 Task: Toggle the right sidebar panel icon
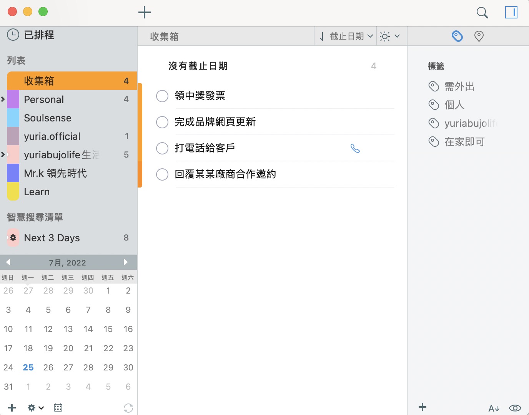tap(511, 12)
